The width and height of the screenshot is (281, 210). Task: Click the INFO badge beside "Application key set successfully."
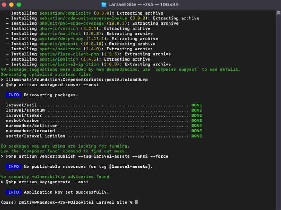tap(13, 192)
